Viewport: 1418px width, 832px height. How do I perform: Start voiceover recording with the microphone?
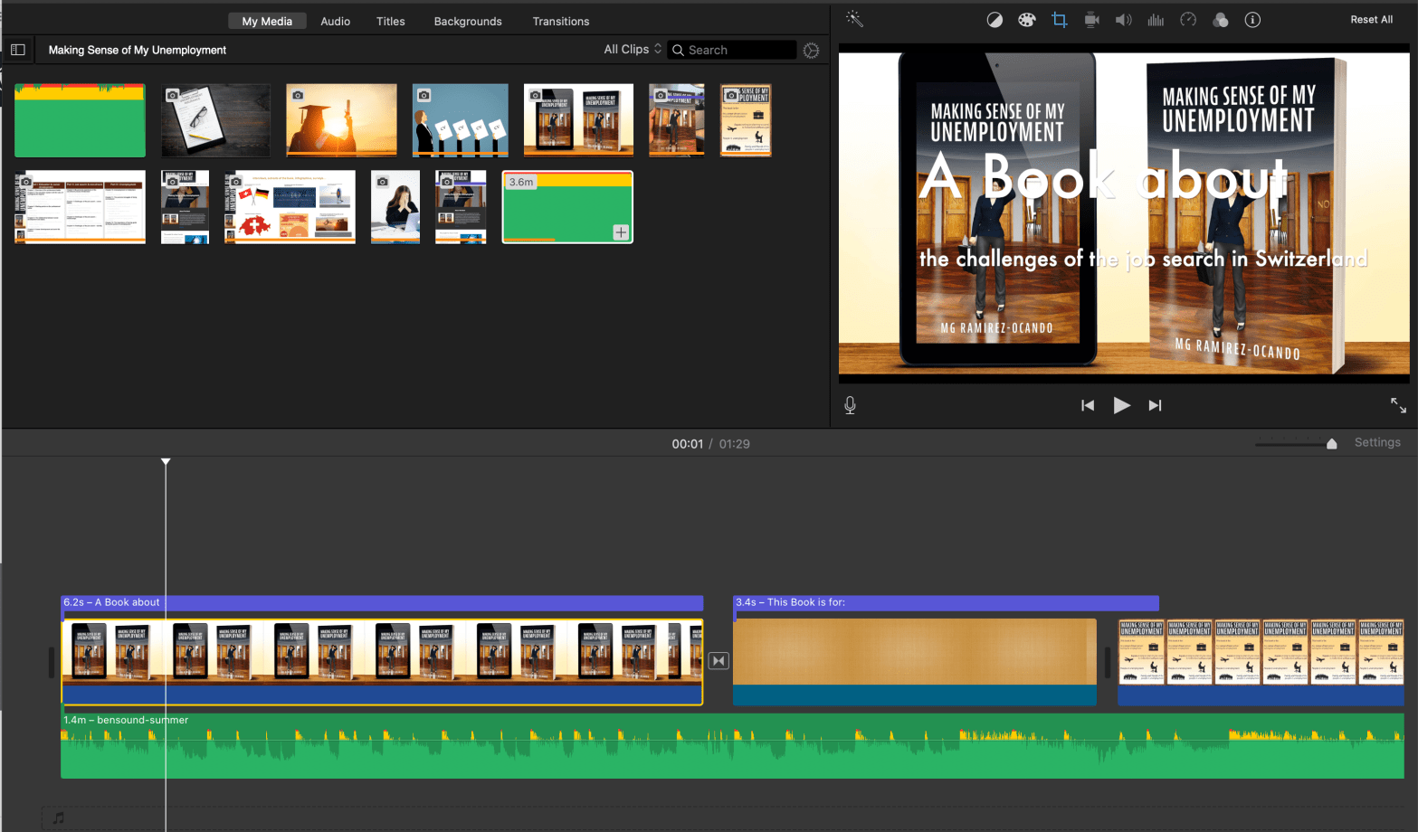coord(850,405)
